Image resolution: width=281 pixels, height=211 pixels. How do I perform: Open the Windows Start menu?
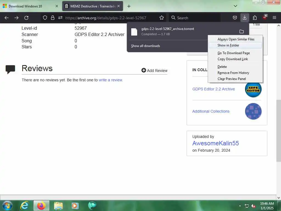click(x=7, y=206)
